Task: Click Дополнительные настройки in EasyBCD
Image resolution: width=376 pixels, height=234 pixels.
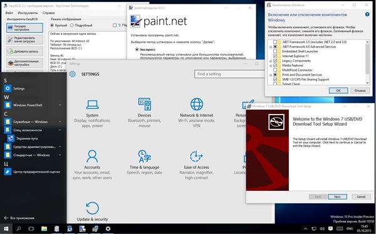Action: [24, 63]
